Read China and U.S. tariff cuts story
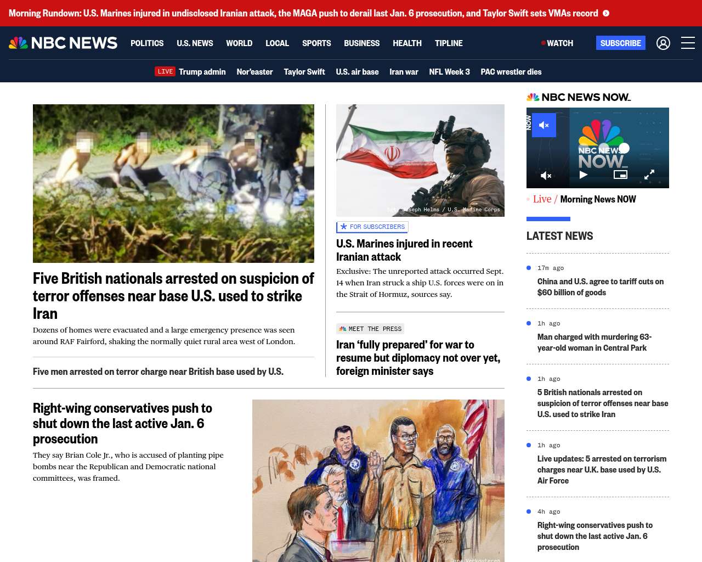The image size is (702, 562). pyautogui.click(x=601, y=287)
